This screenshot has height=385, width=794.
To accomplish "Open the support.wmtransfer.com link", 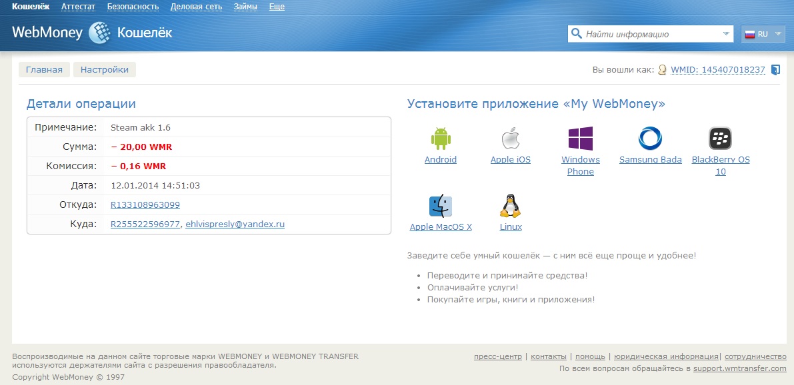I will pos(740,369).
